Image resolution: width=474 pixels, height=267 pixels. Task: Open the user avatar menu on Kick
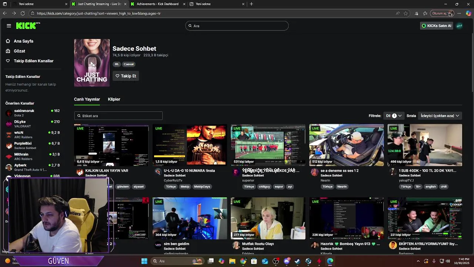pyautogui.click(x=459, y=26)
